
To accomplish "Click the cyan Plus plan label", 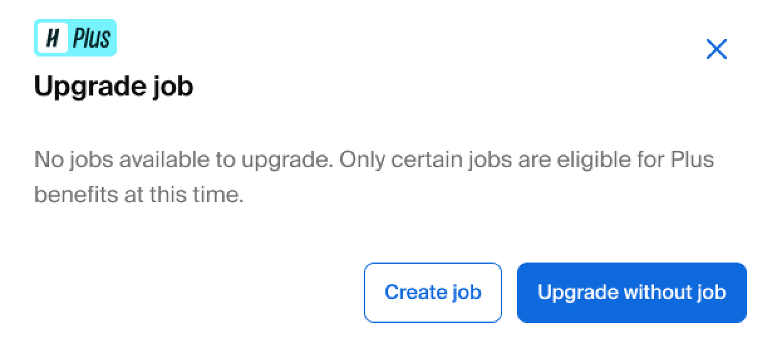I will 75,38.
